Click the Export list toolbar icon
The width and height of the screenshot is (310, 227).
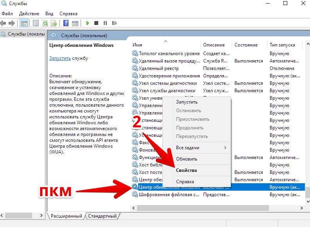coord(54,23)
